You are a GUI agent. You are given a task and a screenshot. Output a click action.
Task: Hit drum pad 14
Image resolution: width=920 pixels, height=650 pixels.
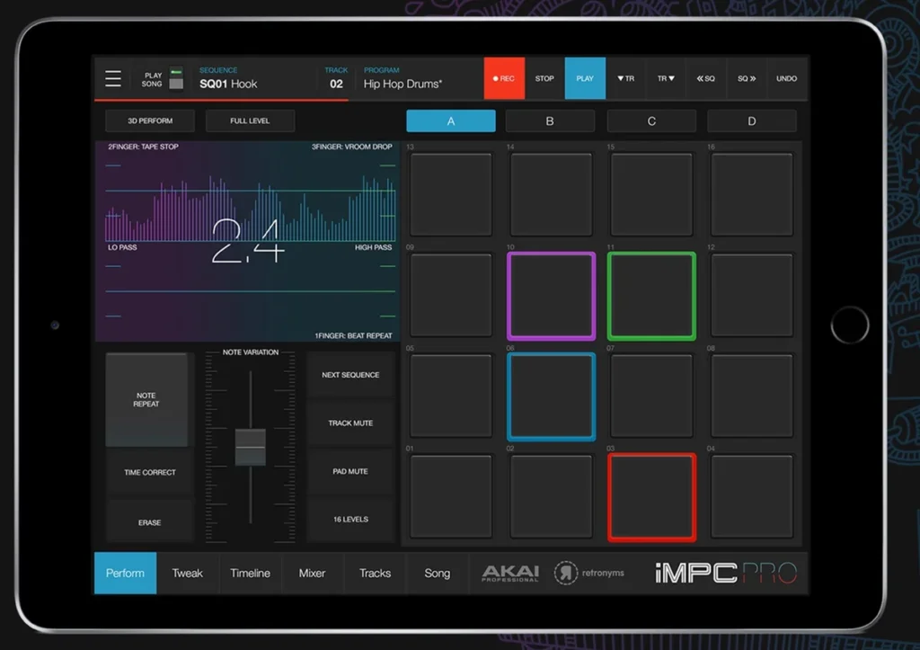point(551,194)
